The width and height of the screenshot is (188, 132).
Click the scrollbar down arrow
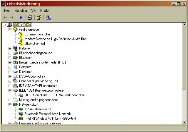point(184,122)
